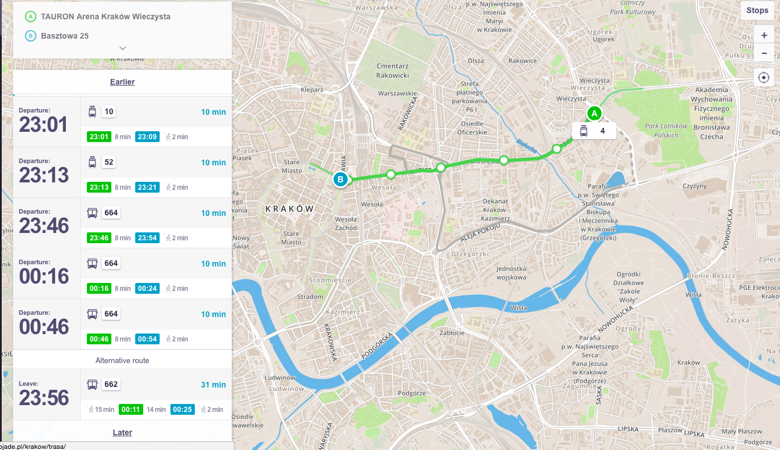Click the tram icon beside line 10
This screenshot has width=780, height=450.
coord(92,112)
